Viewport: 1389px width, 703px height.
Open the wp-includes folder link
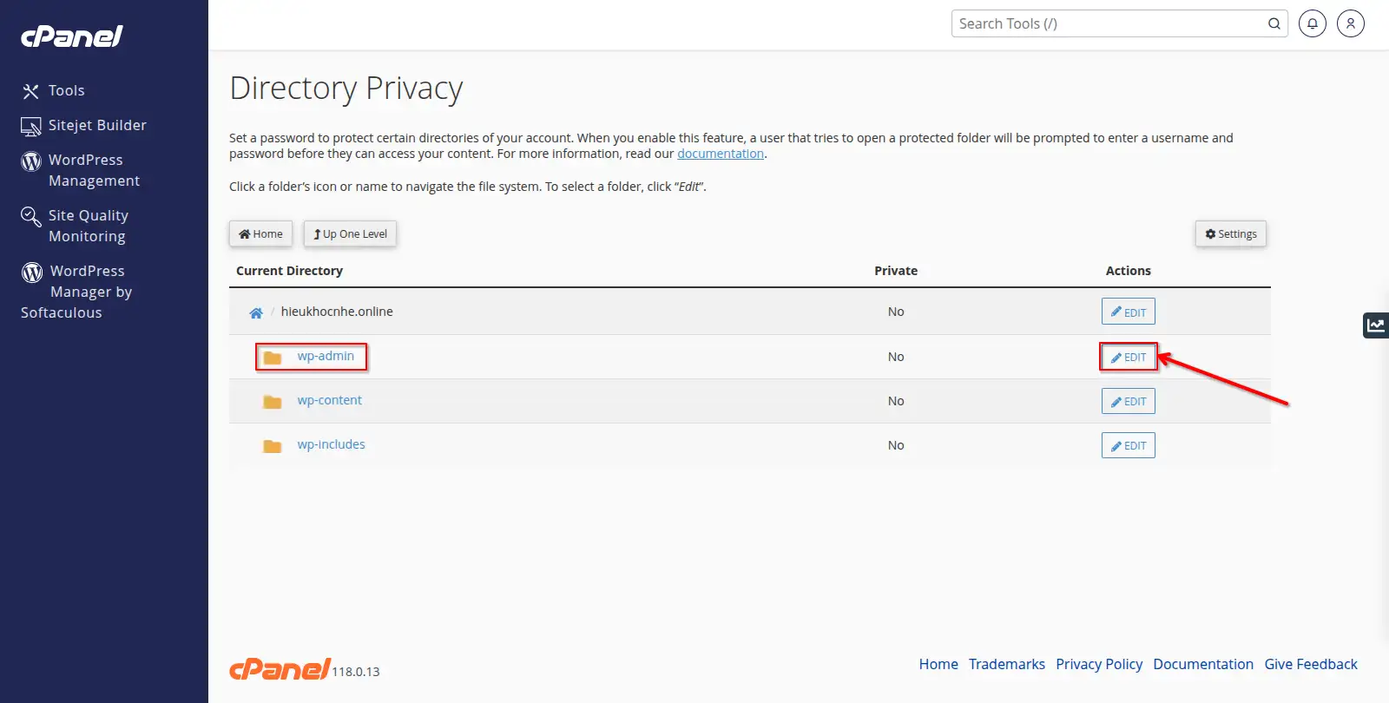tap(332, 444)
